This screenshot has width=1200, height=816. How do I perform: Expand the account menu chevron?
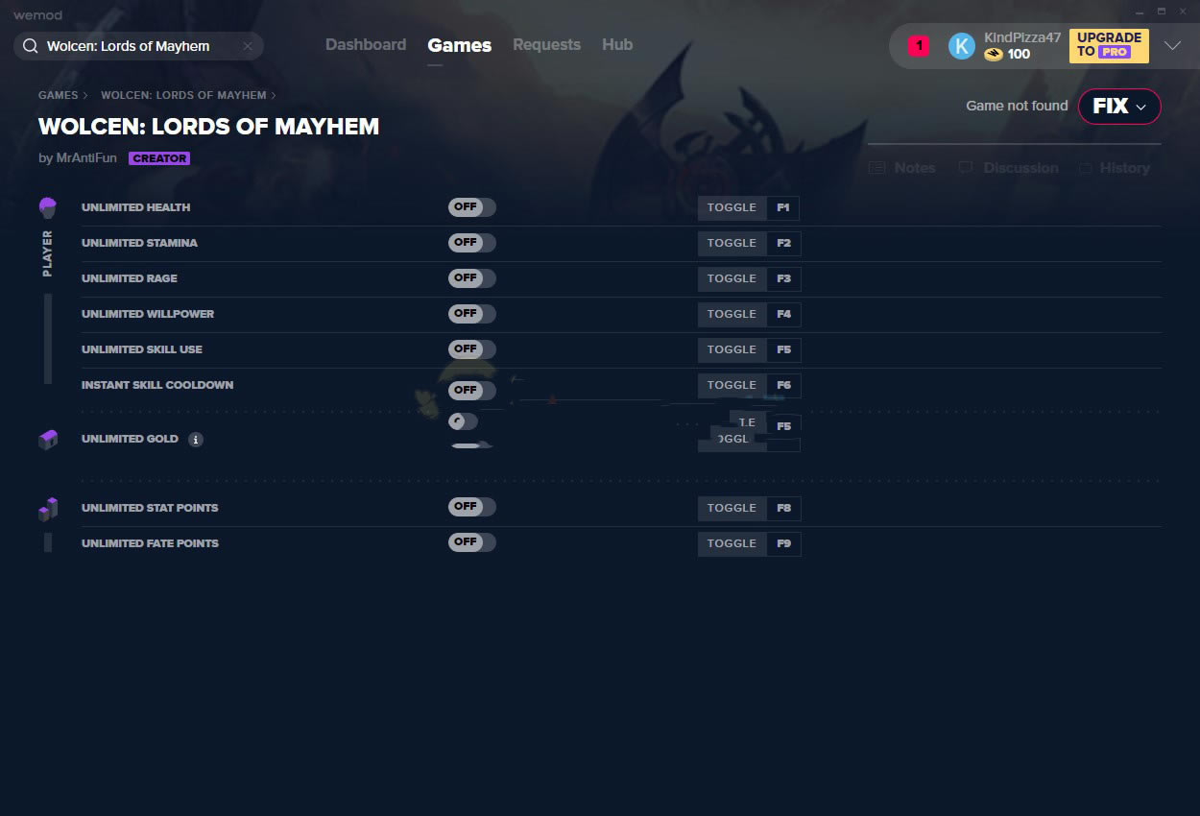(1172, 46)
